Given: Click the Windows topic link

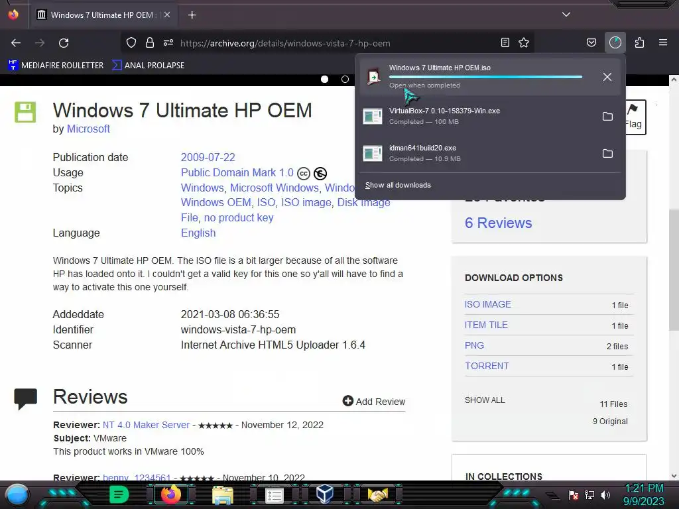Looking at the screenshot, I should tap(202, 188).
